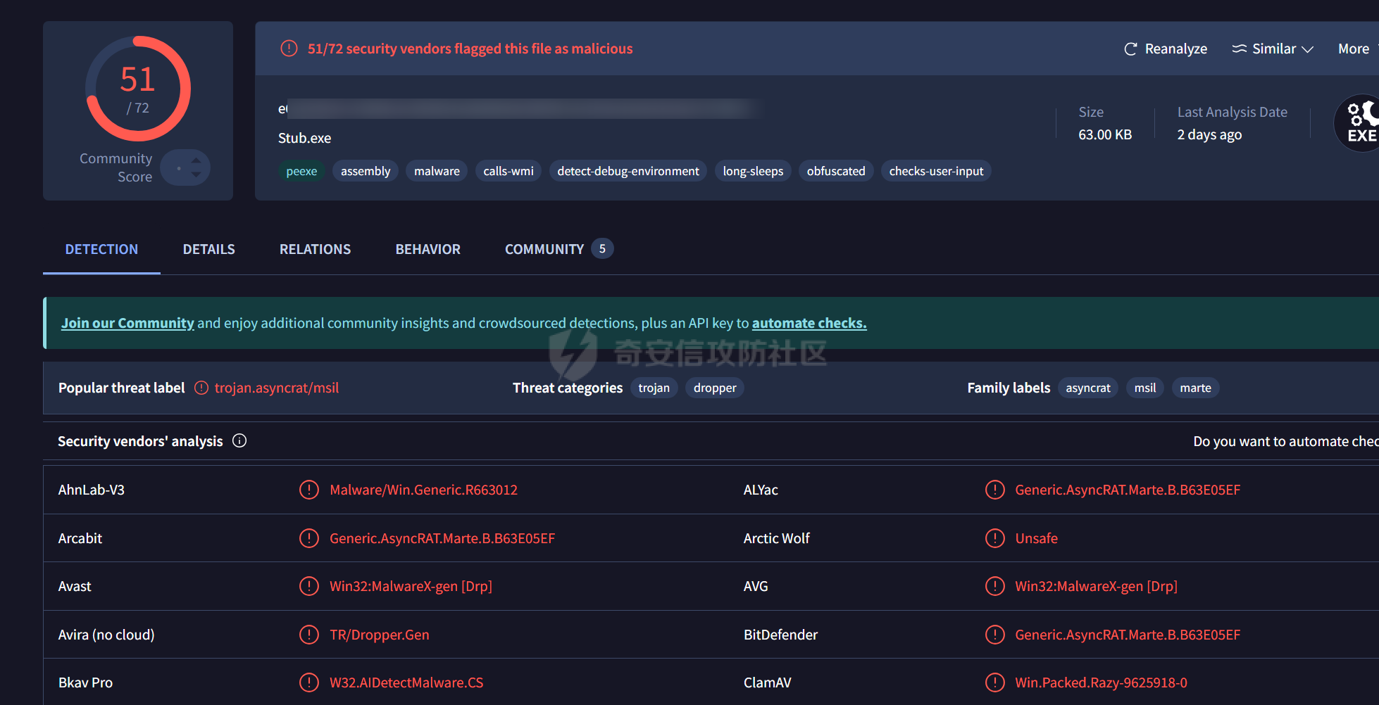
Task: Click the msil family label chip
Action: click(x=1145, y=388)
